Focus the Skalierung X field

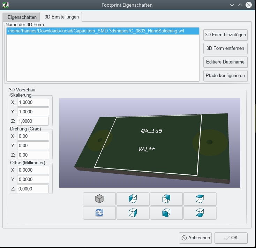33,102
